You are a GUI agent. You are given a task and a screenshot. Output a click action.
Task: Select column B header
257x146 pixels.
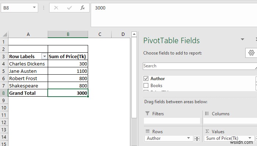click(68, 34)
